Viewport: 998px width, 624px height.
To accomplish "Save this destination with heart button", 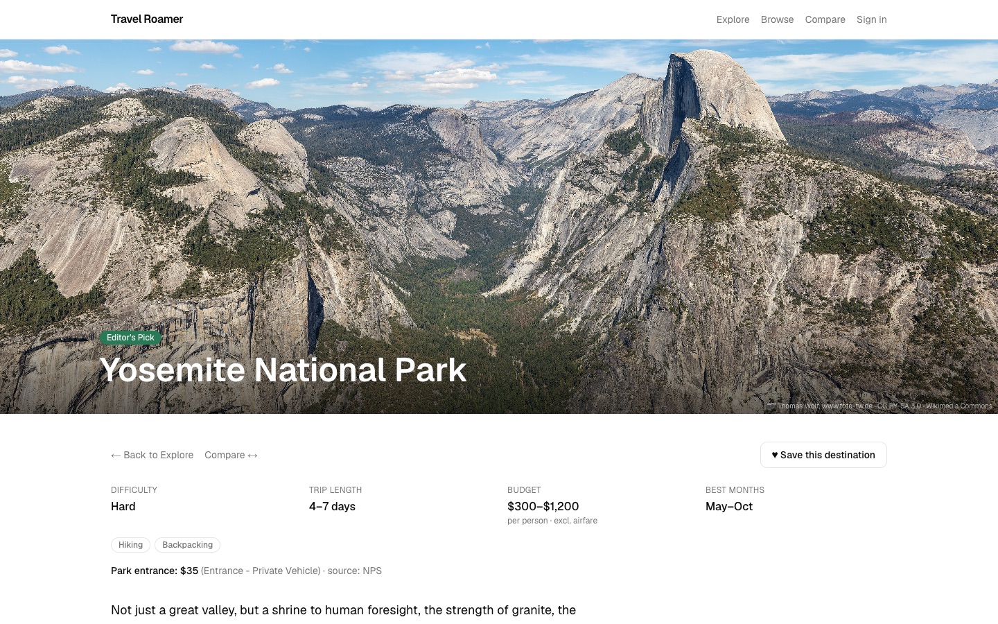I will click(823, 455).
